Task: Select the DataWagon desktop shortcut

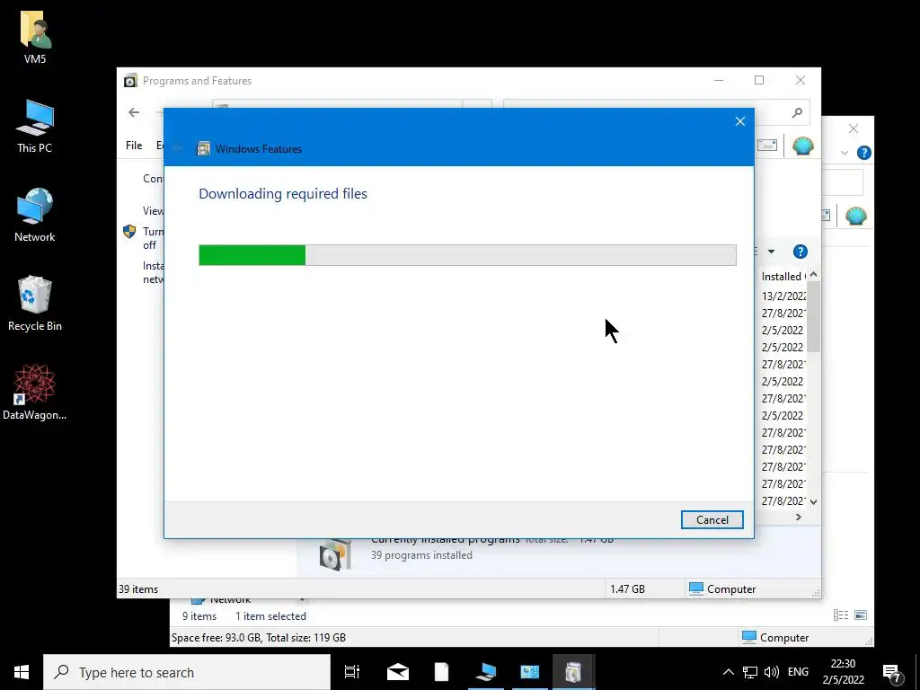Action: [35, 392]
